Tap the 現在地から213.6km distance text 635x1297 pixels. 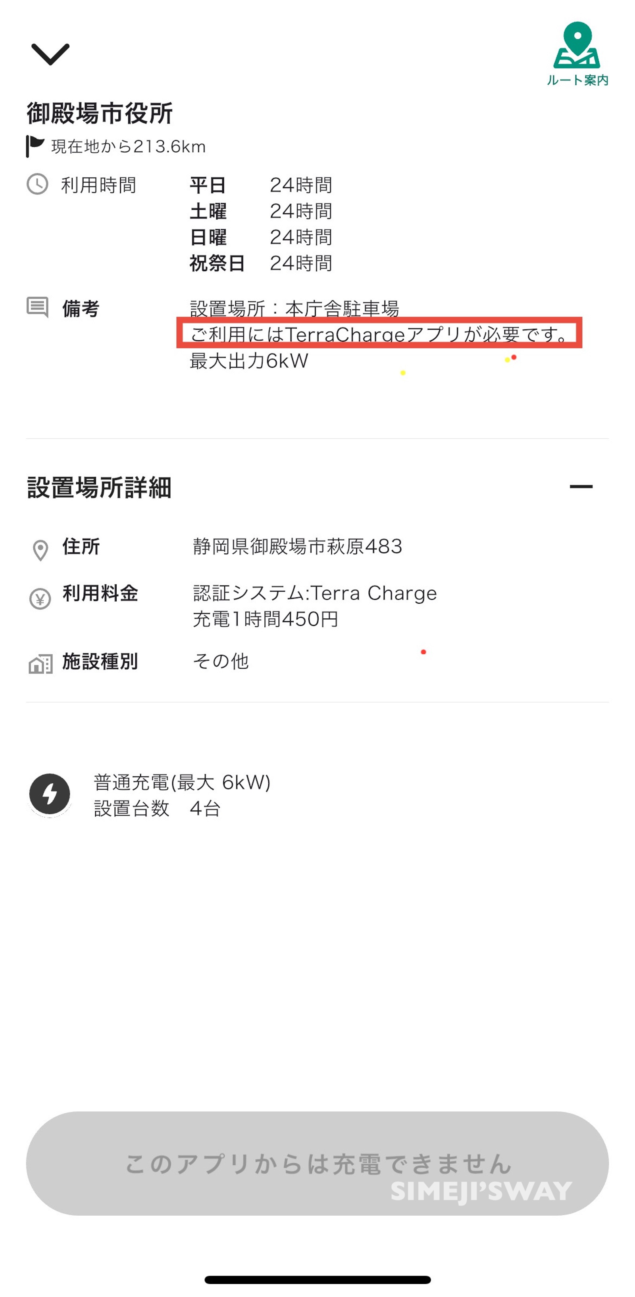(129, 146)
